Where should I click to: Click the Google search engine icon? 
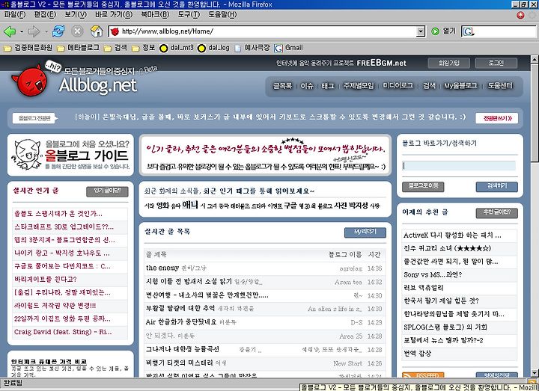tap(468, 31)
